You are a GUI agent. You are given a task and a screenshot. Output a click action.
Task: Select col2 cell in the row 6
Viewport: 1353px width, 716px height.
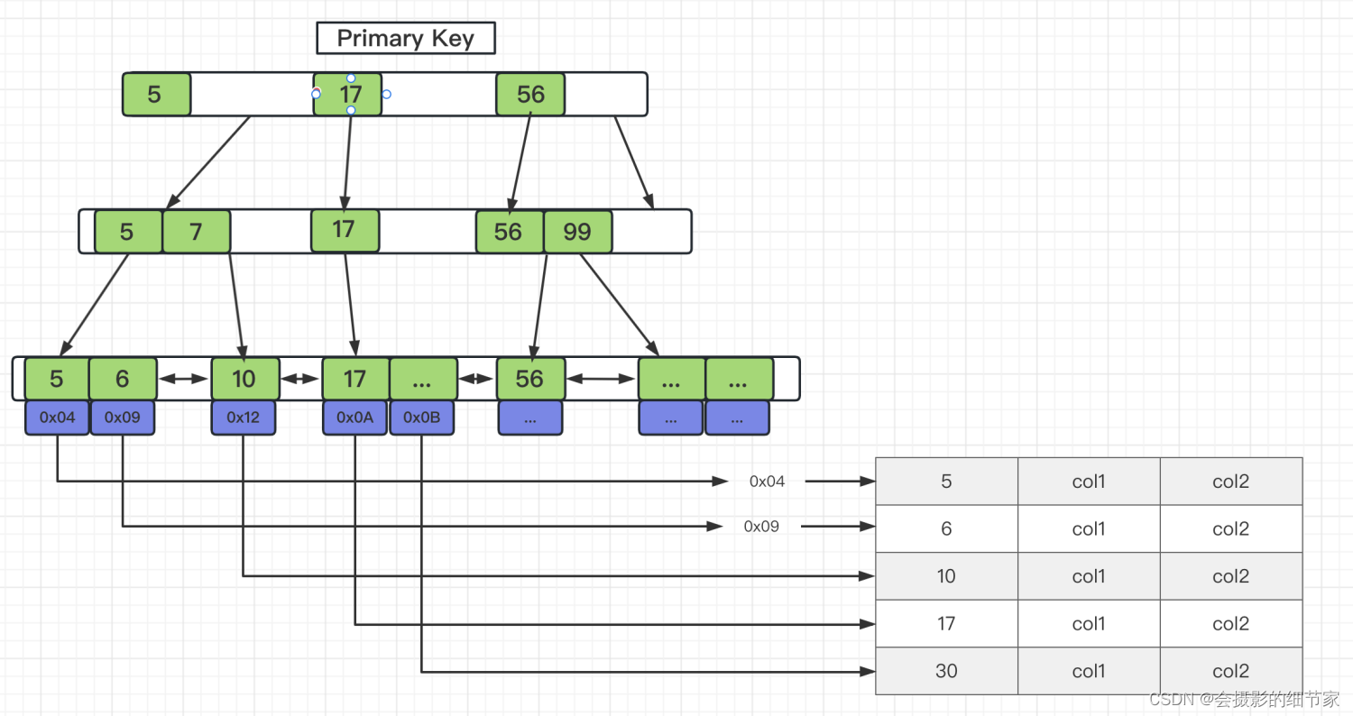pos(1231,528)
